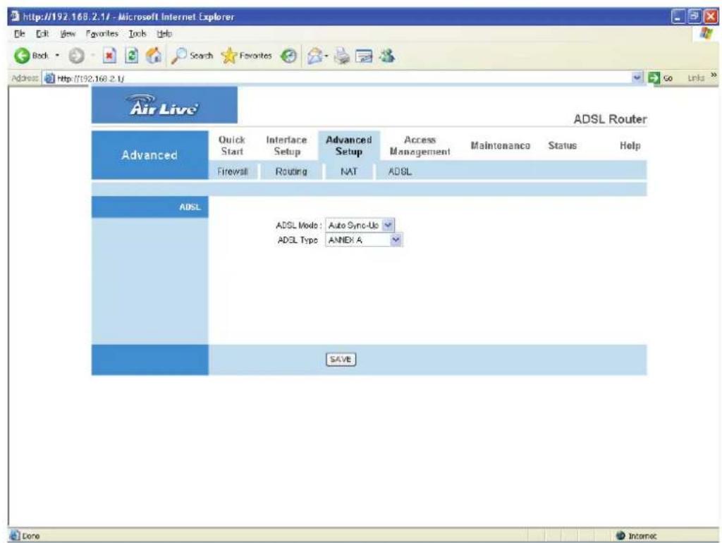Click the Windows flag logo in menu bar
The height and width of the screenshot is (543, 722).
coord(705,33)
